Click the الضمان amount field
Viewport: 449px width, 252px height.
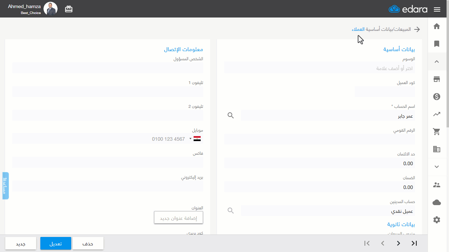click(320, 187)
